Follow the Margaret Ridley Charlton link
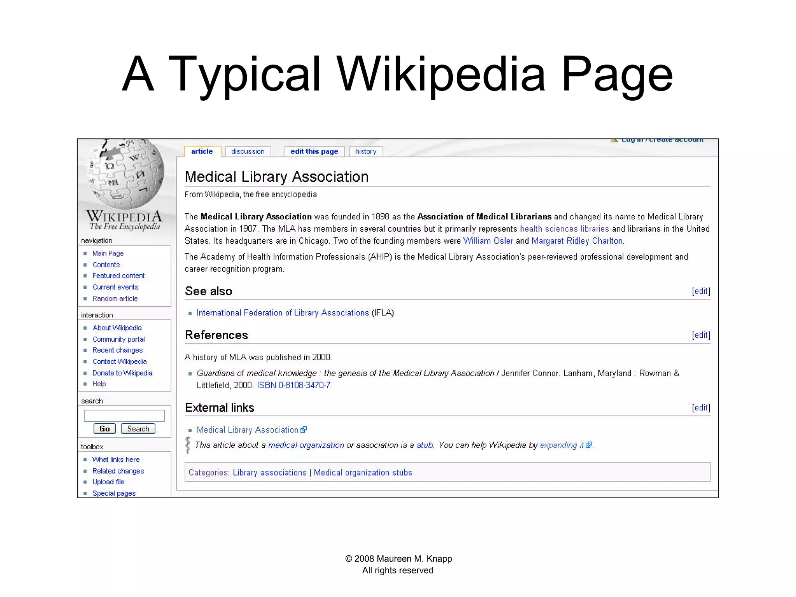This screenshot has height=597, width=796. point(577,241)
